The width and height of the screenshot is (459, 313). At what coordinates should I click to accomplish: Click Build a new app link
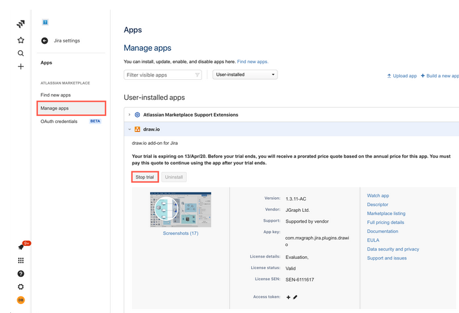440,76
